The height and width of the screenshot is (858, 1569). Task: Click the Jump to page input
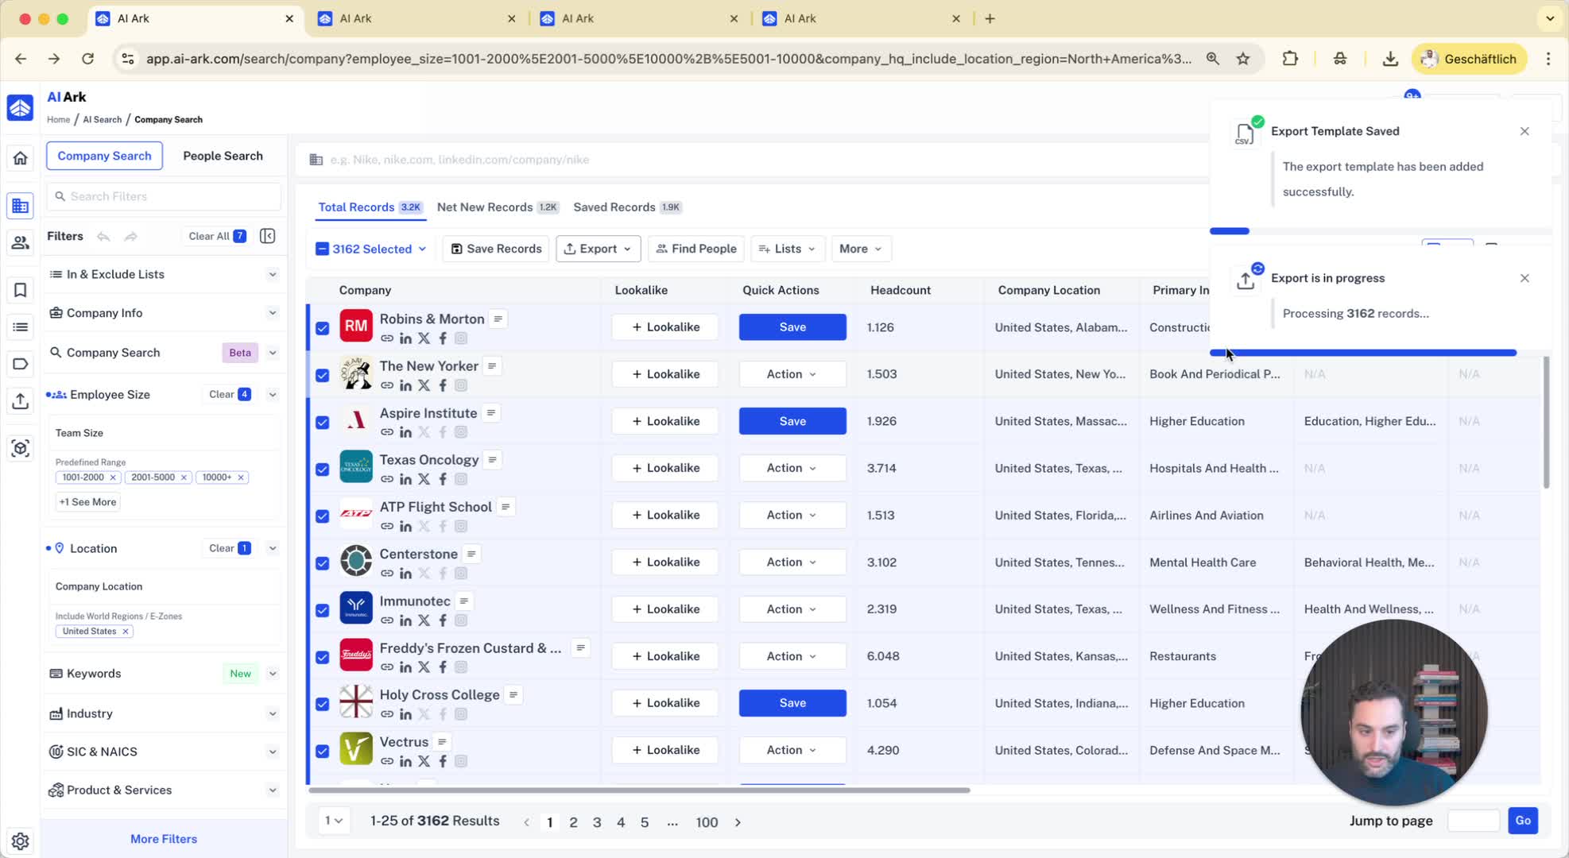[1473, 821]
